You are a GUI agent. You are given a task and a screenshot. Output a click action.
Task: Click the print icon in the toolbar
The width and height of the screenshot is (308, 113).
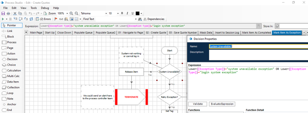(x=8, y=14)
